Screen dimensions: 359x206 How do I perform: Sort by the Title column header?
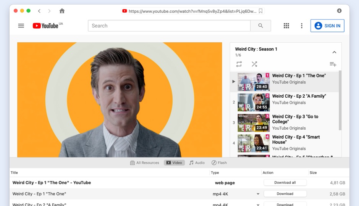(x=14, y=172)
